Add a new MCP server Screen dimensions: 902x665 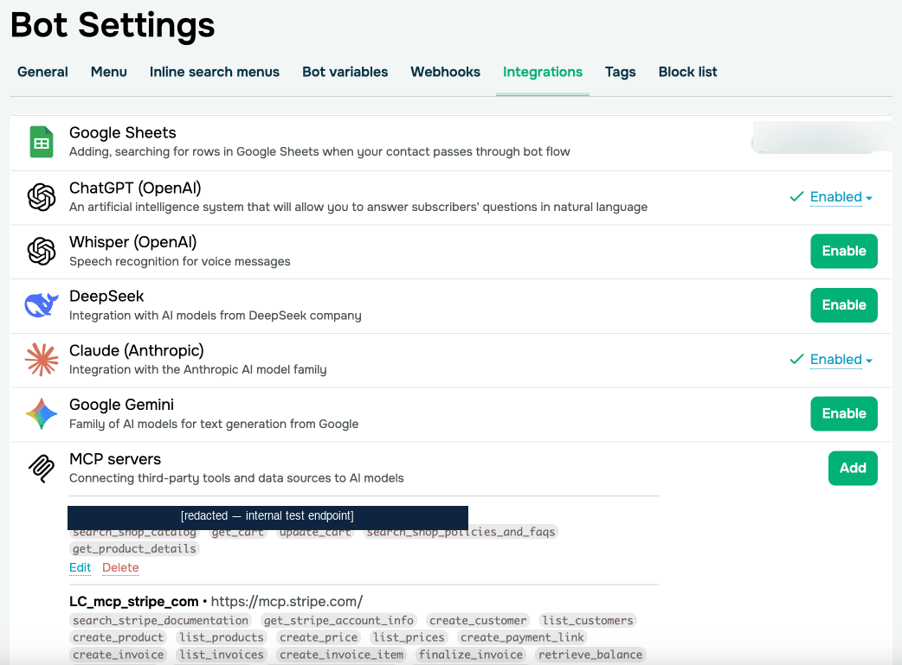pos(853,469)
